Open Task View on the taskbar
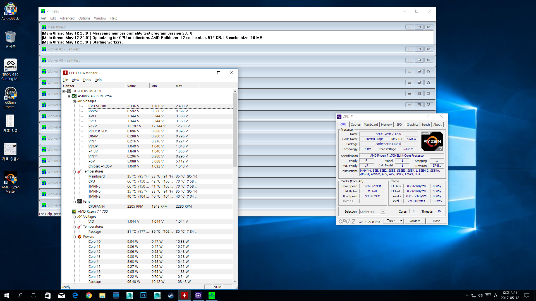Viewport: 536px width, 301px height. [33, 295]
